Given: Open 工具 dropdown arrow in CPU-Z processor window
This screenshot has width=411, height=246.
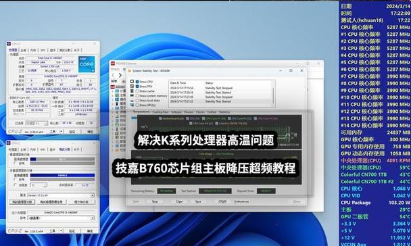Looking at the screenshot, I should point(62,131).
